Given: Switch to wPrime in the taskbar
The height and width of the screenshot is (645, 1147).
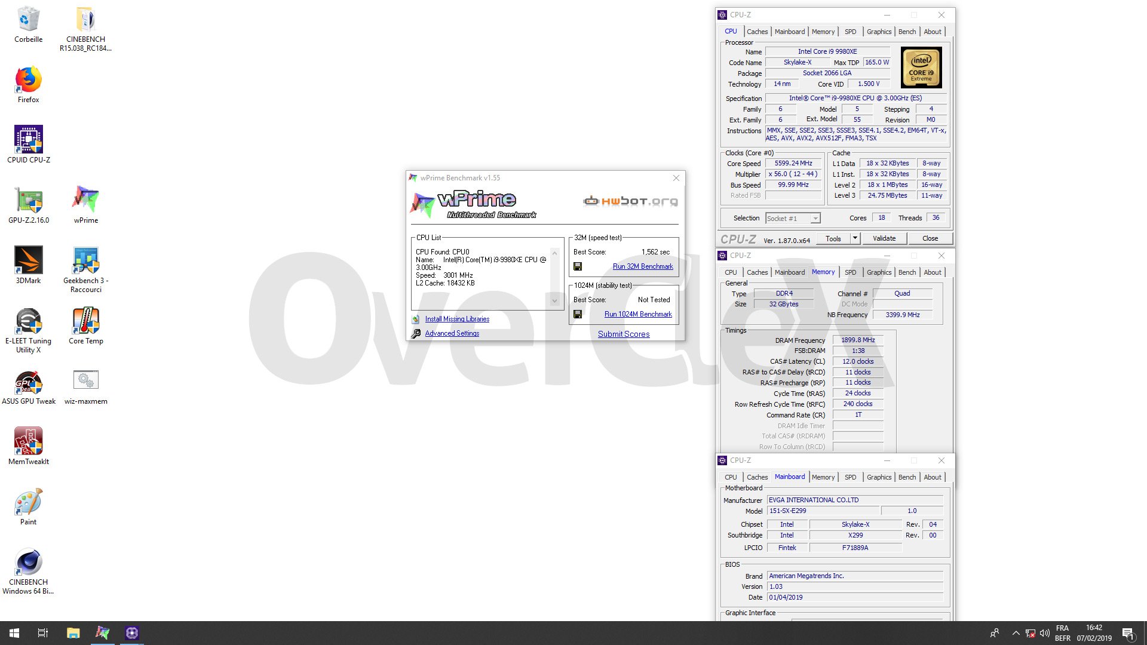Looking at the screenshot, I should [102, 633].
